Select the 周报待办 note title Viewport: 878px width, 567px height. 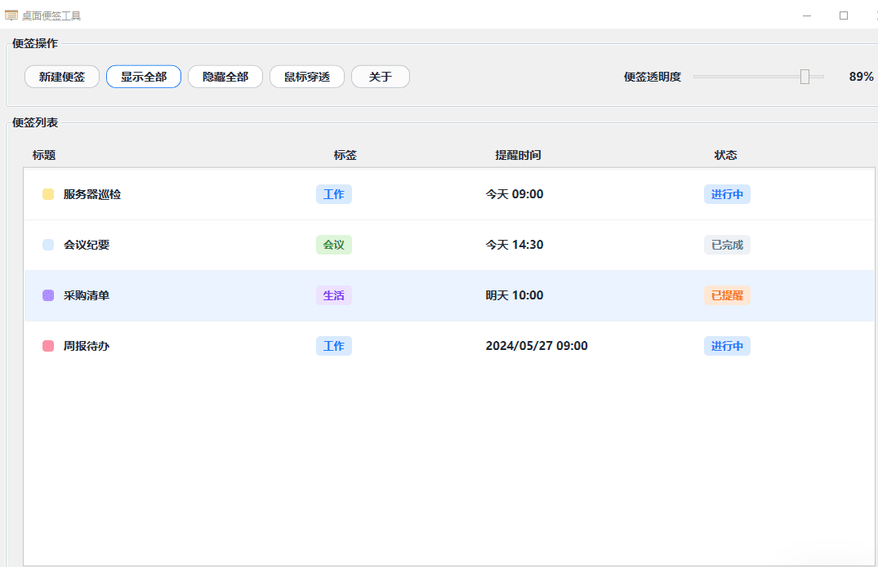87,346
